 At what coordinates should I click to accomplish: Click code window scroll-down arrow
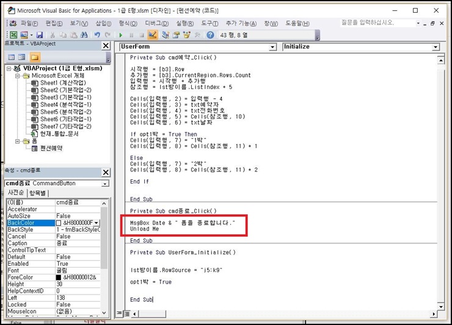(x=440, y=307)
